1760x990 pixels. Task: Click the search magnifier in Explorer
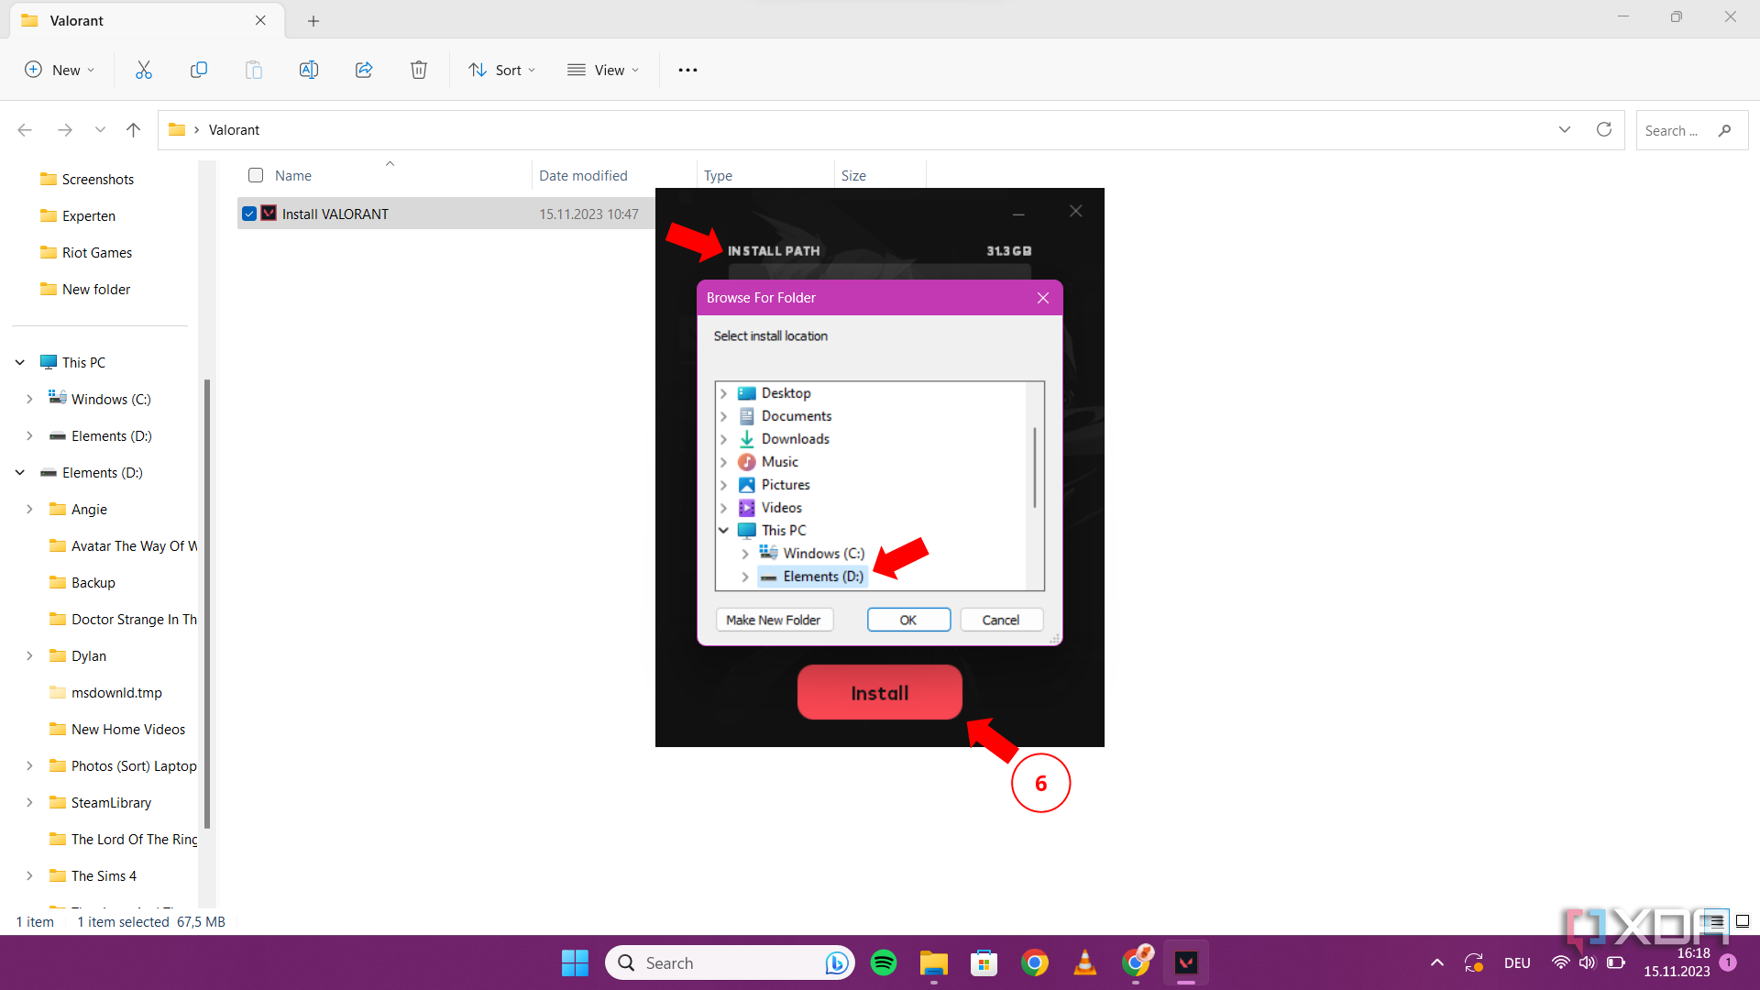(x=1725, y=130)
